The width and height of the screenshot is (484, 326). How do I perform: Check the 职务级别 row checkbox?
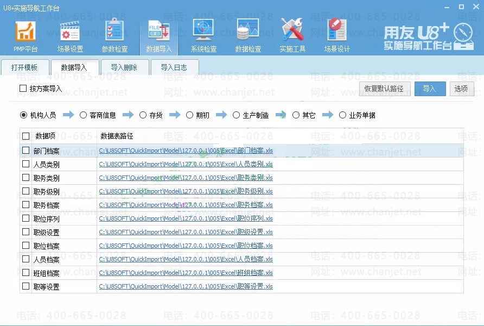[x=26, y=191]
